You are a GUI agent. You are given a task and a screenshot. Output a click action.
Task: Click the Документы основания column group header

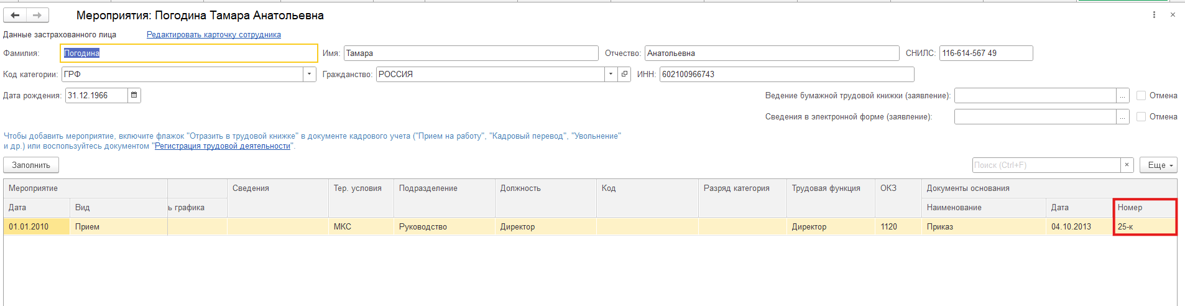click(x=1049, y=188)
